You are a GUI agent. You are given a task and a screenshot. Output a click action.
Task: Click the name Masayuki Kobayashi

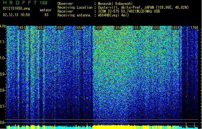click(115, 4)
